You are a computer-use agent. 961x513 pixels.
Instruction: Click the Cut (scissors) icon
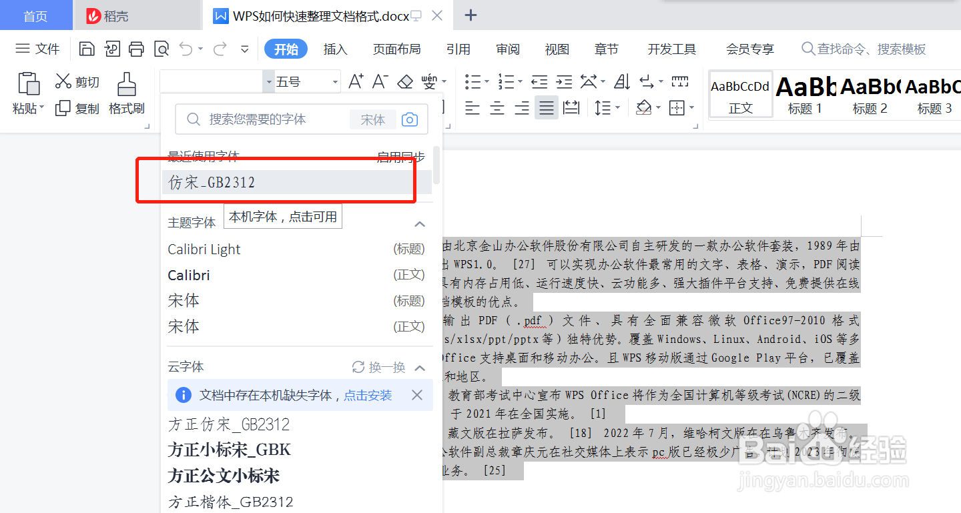[x=65, y=81]
